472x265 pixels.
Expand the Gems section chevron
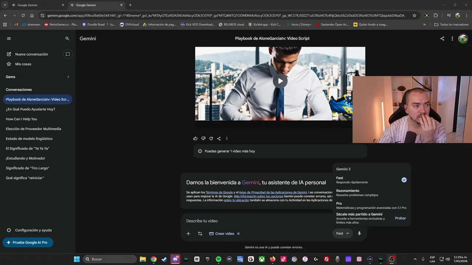coord(68,77)
